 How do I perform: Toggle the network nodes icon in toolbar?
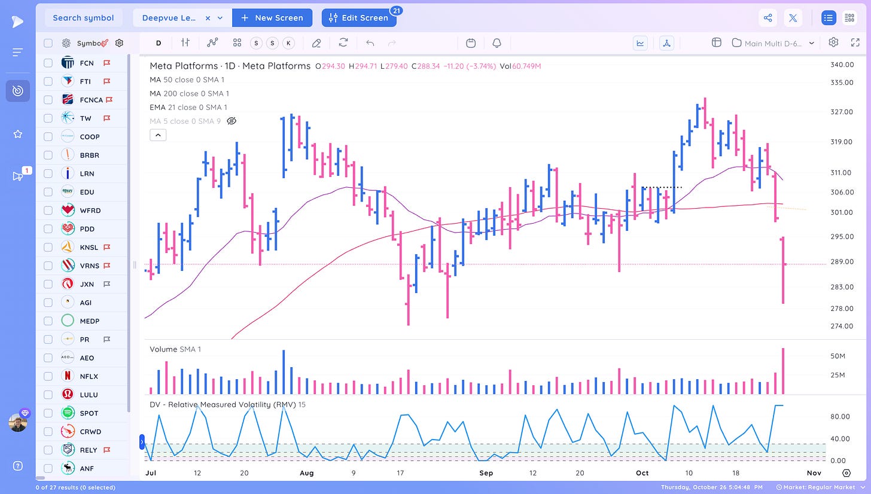point(666,42)
